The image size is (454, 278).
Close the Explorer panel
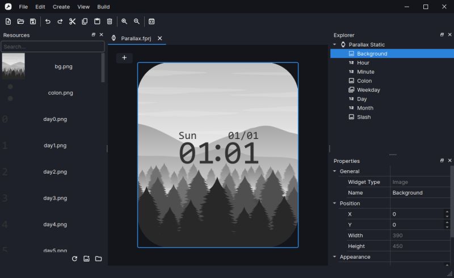tap(449, 35)
